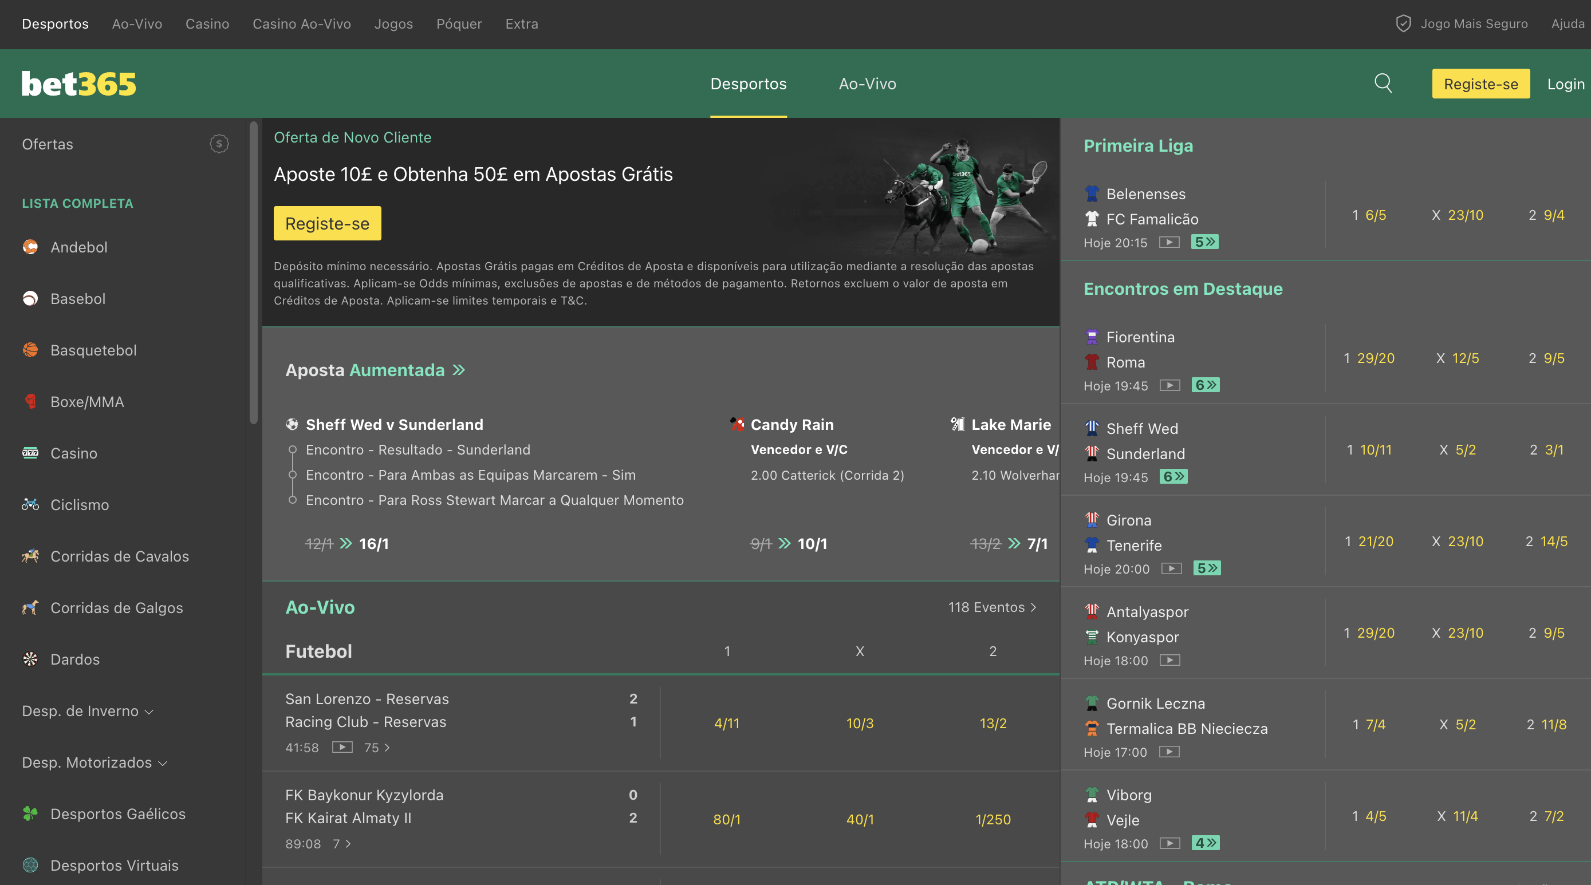This screenshot has height=885, width=1591.
Task: Switch to Desportos tab in green header
Action: tap(748, 84)
